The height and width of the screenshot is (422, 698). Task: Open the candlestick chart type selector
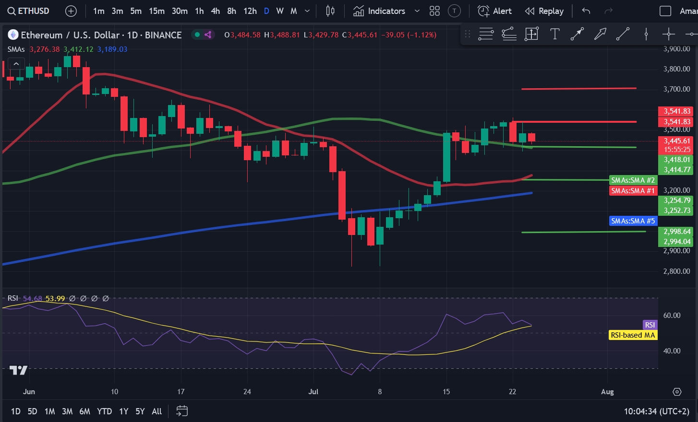coord(330,11)
